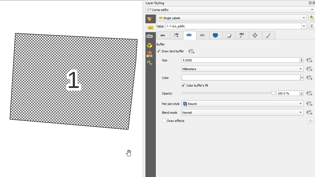This screenshot has height=177, width=315.
Task: Open automated placement settings gear icon
Action: (x=311, y=18)
